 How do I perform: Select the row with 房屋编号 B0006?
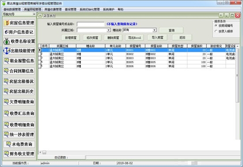(x=137, y=66)
